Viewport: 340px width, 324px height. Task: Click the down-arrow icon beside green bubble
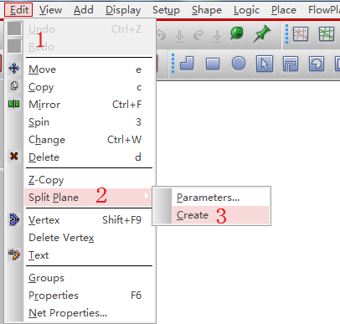[217, 36]
